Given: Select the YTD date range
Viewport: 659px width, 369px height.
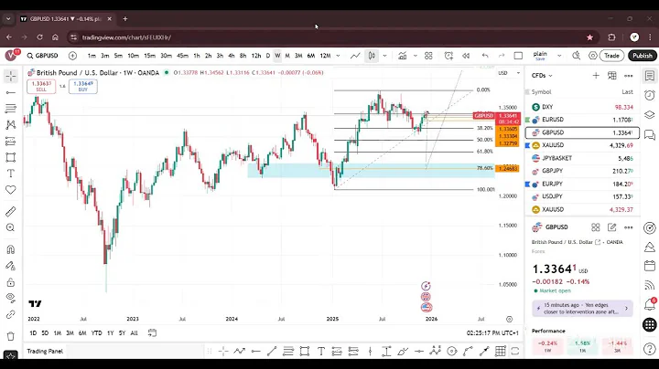Looking at the screenshot, I should (x=97, y=333).
